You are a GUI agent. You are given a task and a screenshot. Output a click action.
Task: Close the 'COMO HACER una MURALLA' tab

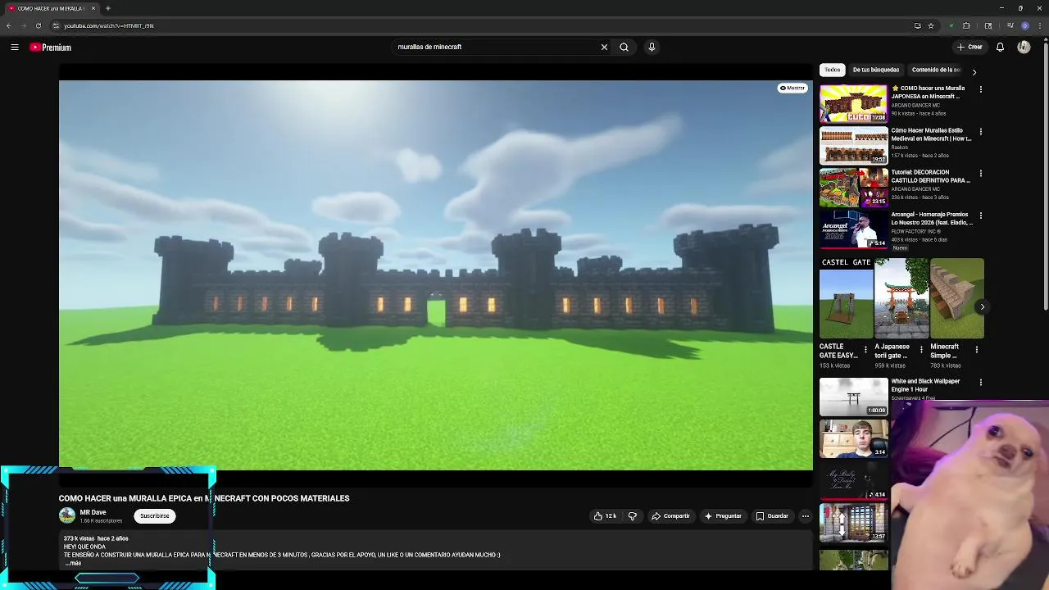click(93, 8)
